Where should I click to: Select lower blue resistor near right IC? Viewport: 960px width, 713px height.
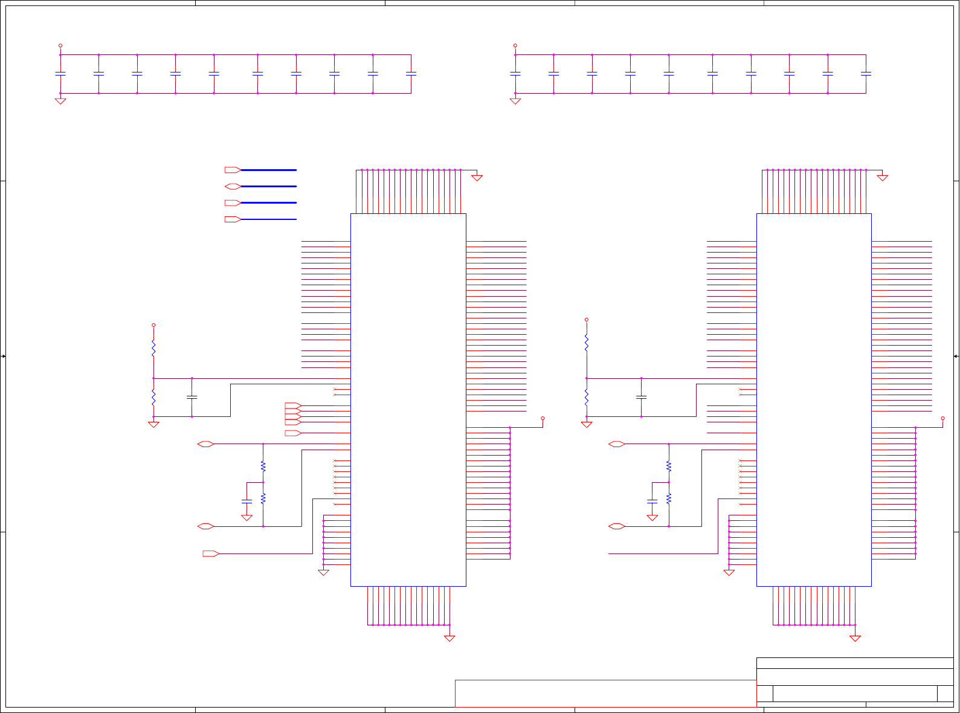tap(669, 498)
